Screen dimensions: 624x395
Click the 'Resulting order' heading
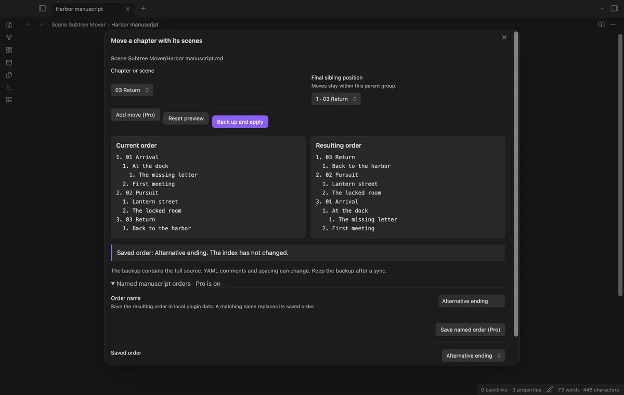click(339, 146)
